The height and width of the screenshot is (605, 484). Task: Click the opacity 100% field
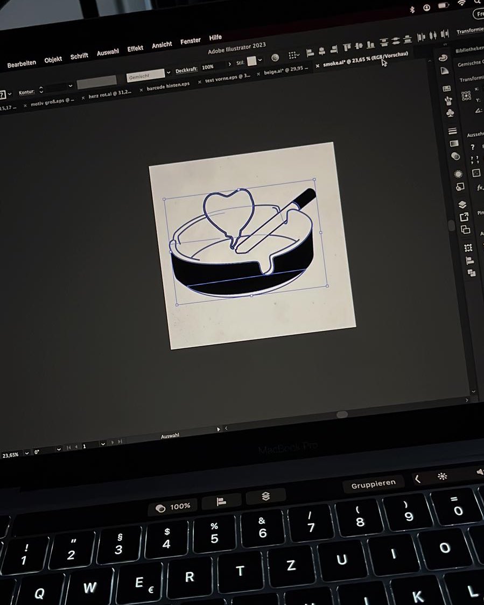(x=213, y=66)
